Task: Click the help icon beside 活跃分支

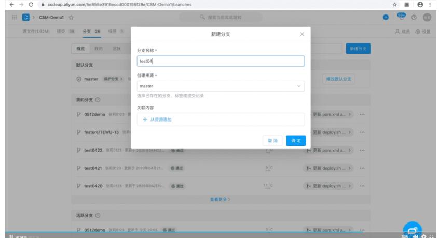Action: pos(98,215)
